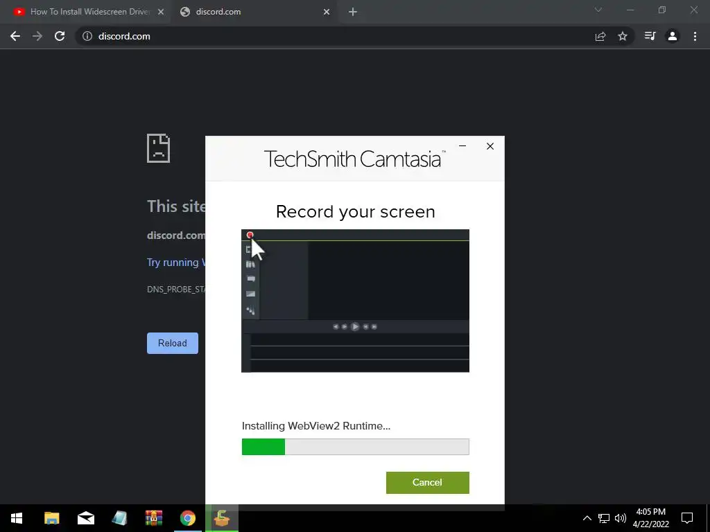Viewport: 710px width, 532px height.
Task: Reload the discord.com page
Action: click(x=173, y=343)
